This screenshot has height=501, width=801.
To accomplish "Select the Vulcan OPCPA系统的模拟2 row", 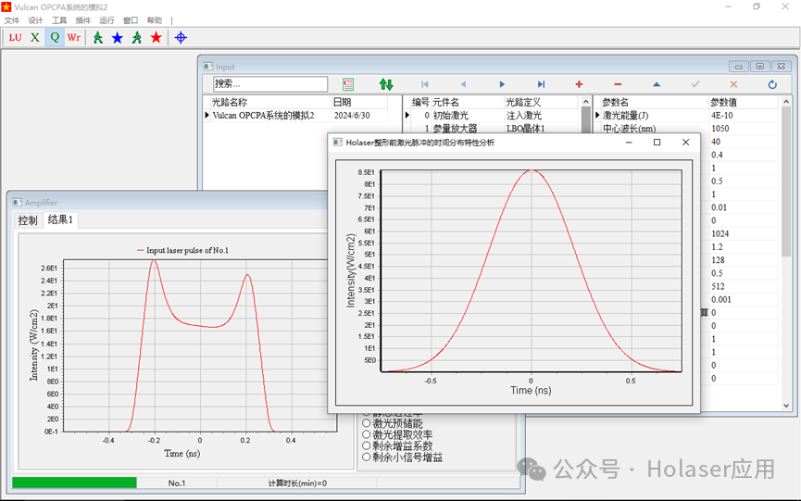I will click(x=263, y=116).
